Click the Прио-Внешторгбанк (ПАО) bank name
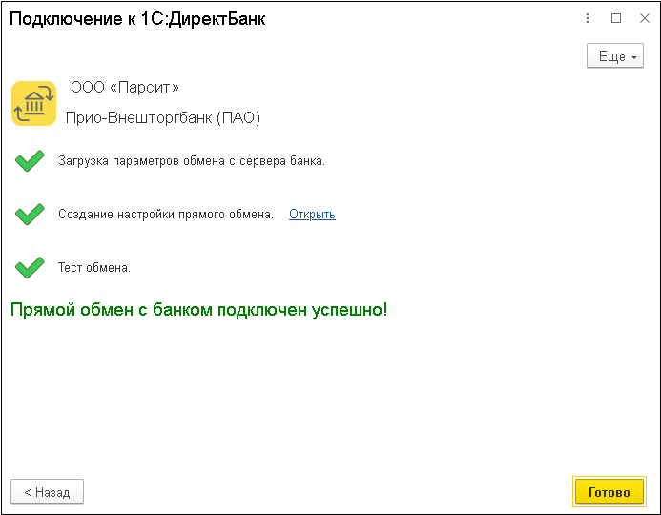Image resolution: width=661 pixels, height=515 pixels. (x=163, y=117)
